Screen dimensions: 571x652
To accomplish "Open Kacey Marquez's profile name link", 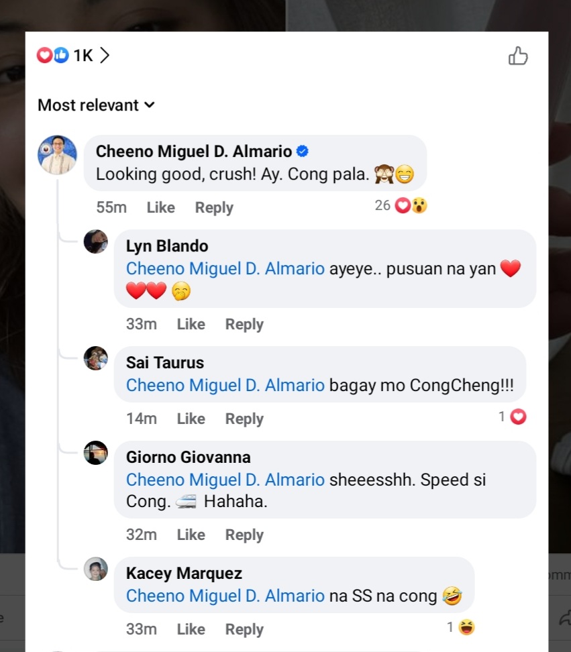I will [x=184, y=574].
